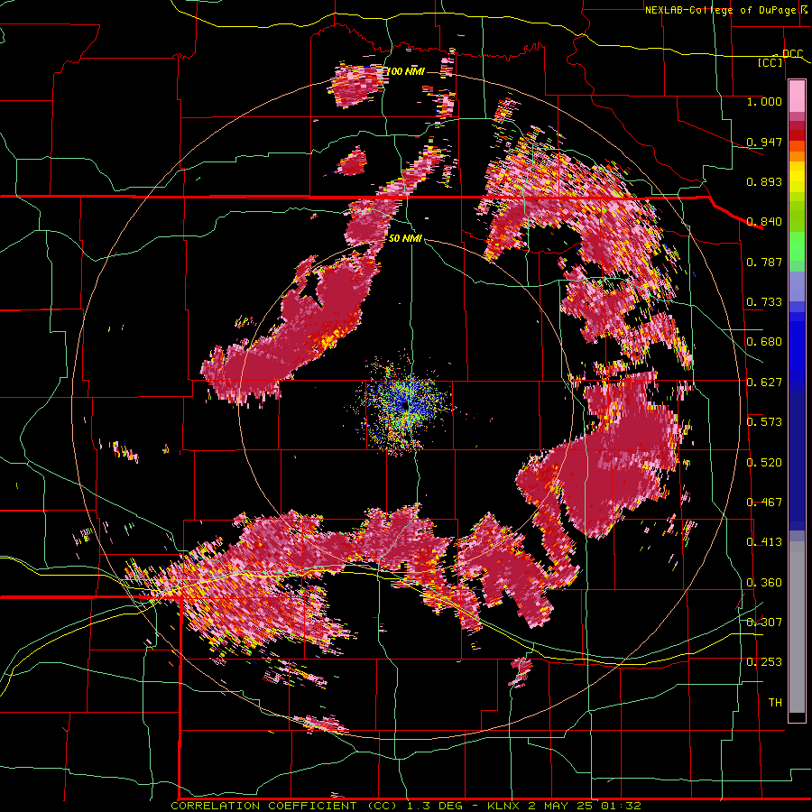Click the 1.3 DEG elevation text
The width and height of the screenshot is (812, 812).
coord(433,806)
